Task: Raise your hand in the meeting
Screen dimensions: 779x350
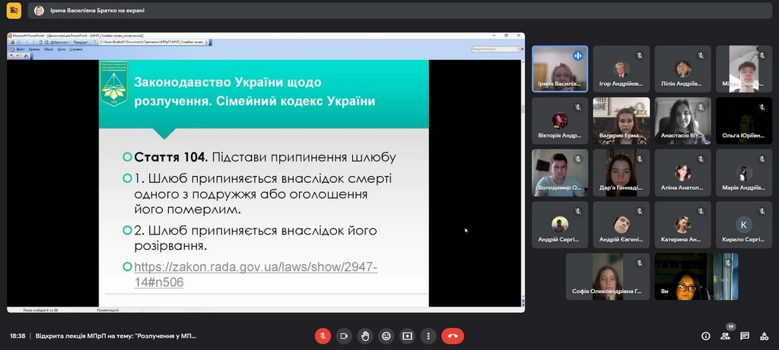Action: coord(365,336)
